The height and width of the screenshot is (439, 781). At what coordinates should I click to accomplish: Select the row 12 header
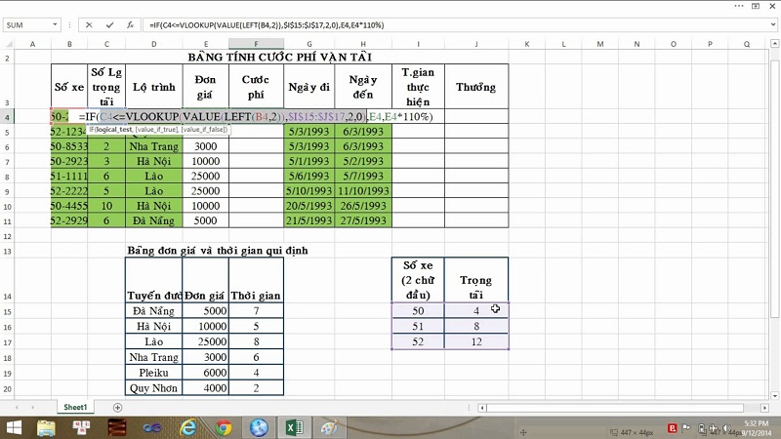click(7, 236)
